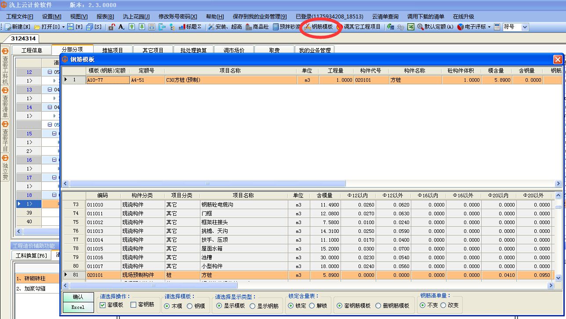Click the 打开[O] open folder icon
The width and height of the screenshot is (566, 319).
(37, 27)
